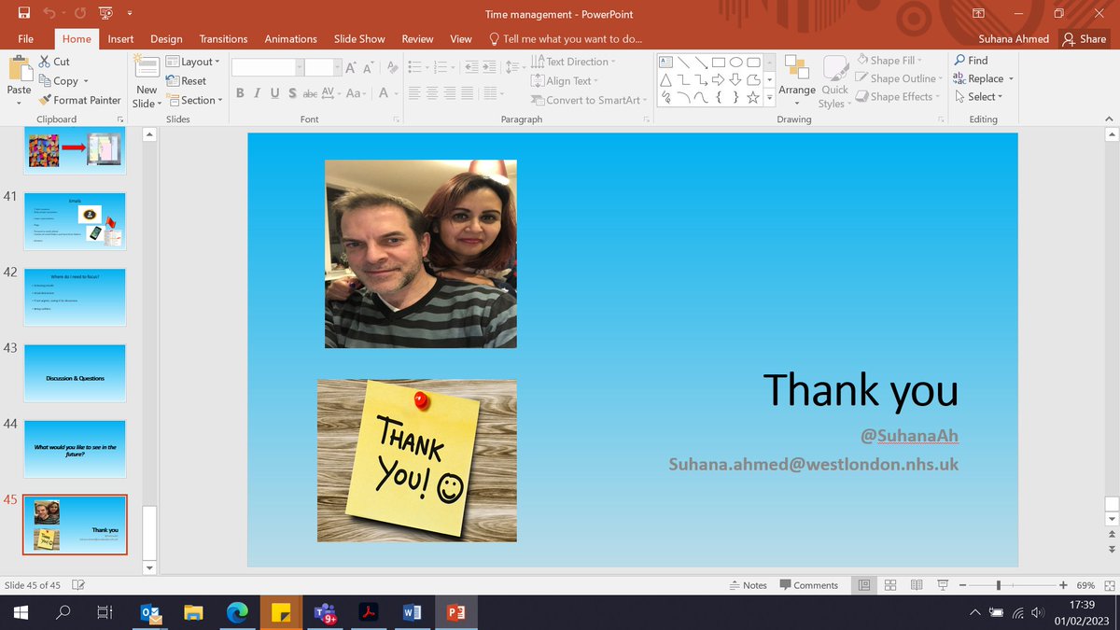The height and width of the screenshot is (630, 1120).
Task: Expand the shapes gallery more arrow
Action: 769,97
